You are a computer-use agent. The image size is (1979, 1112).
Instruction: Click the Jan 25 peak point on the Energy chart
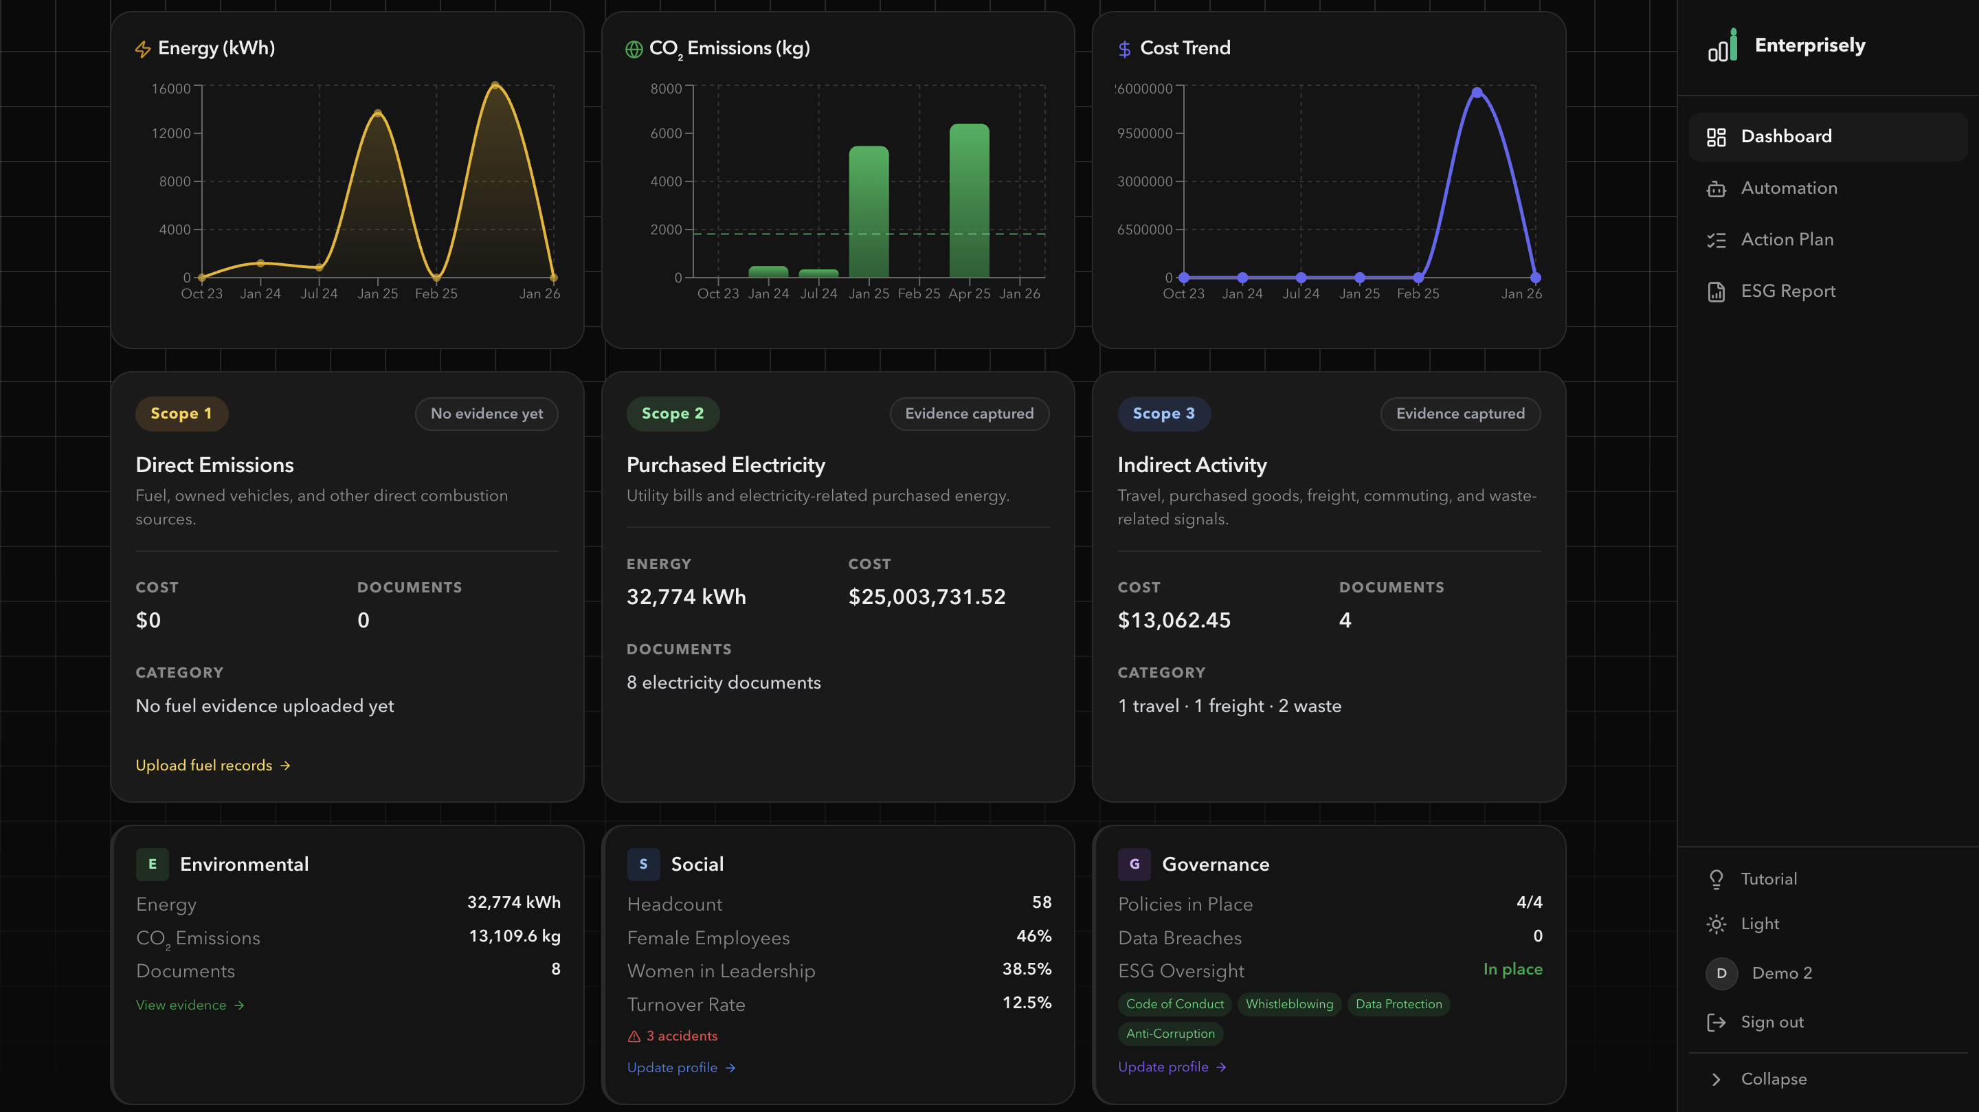[x=377, y=113]
